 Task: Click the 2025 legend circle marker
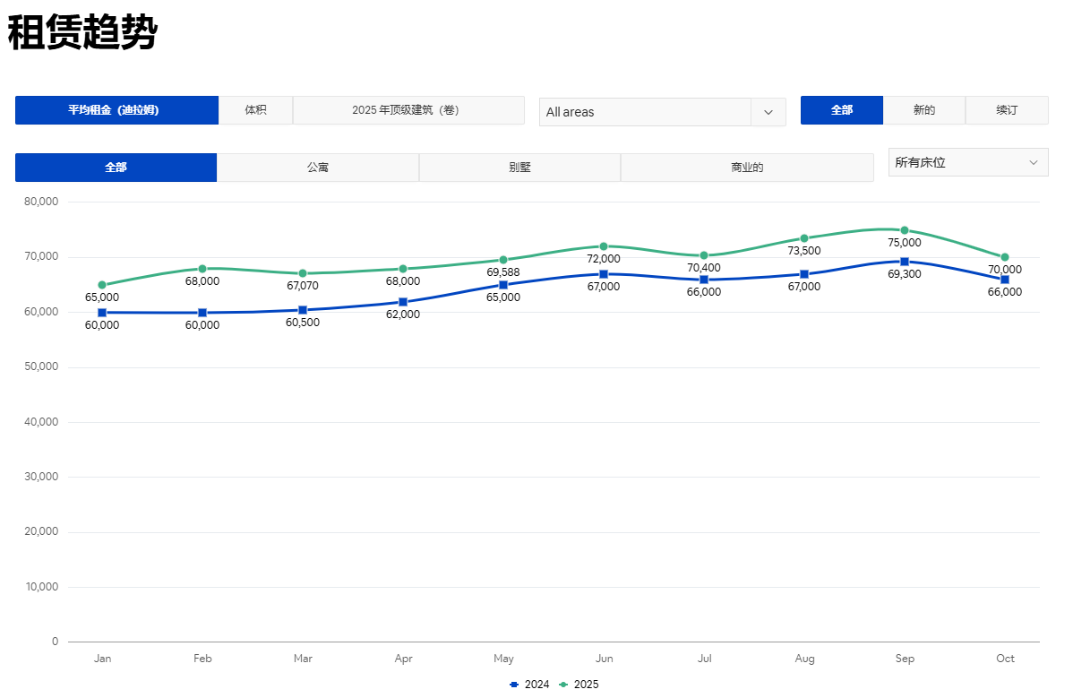563,685
